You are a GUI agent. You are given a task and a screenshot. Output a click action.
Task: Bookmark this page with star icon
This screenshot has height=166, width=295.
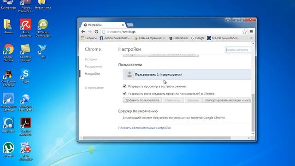pyautogui.click(x=244, y=32)
